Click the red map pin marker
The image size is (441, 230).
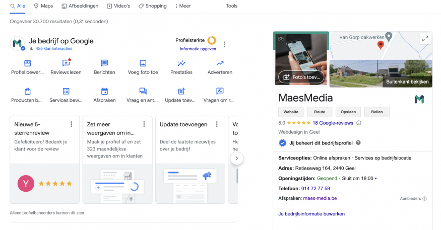381,45
